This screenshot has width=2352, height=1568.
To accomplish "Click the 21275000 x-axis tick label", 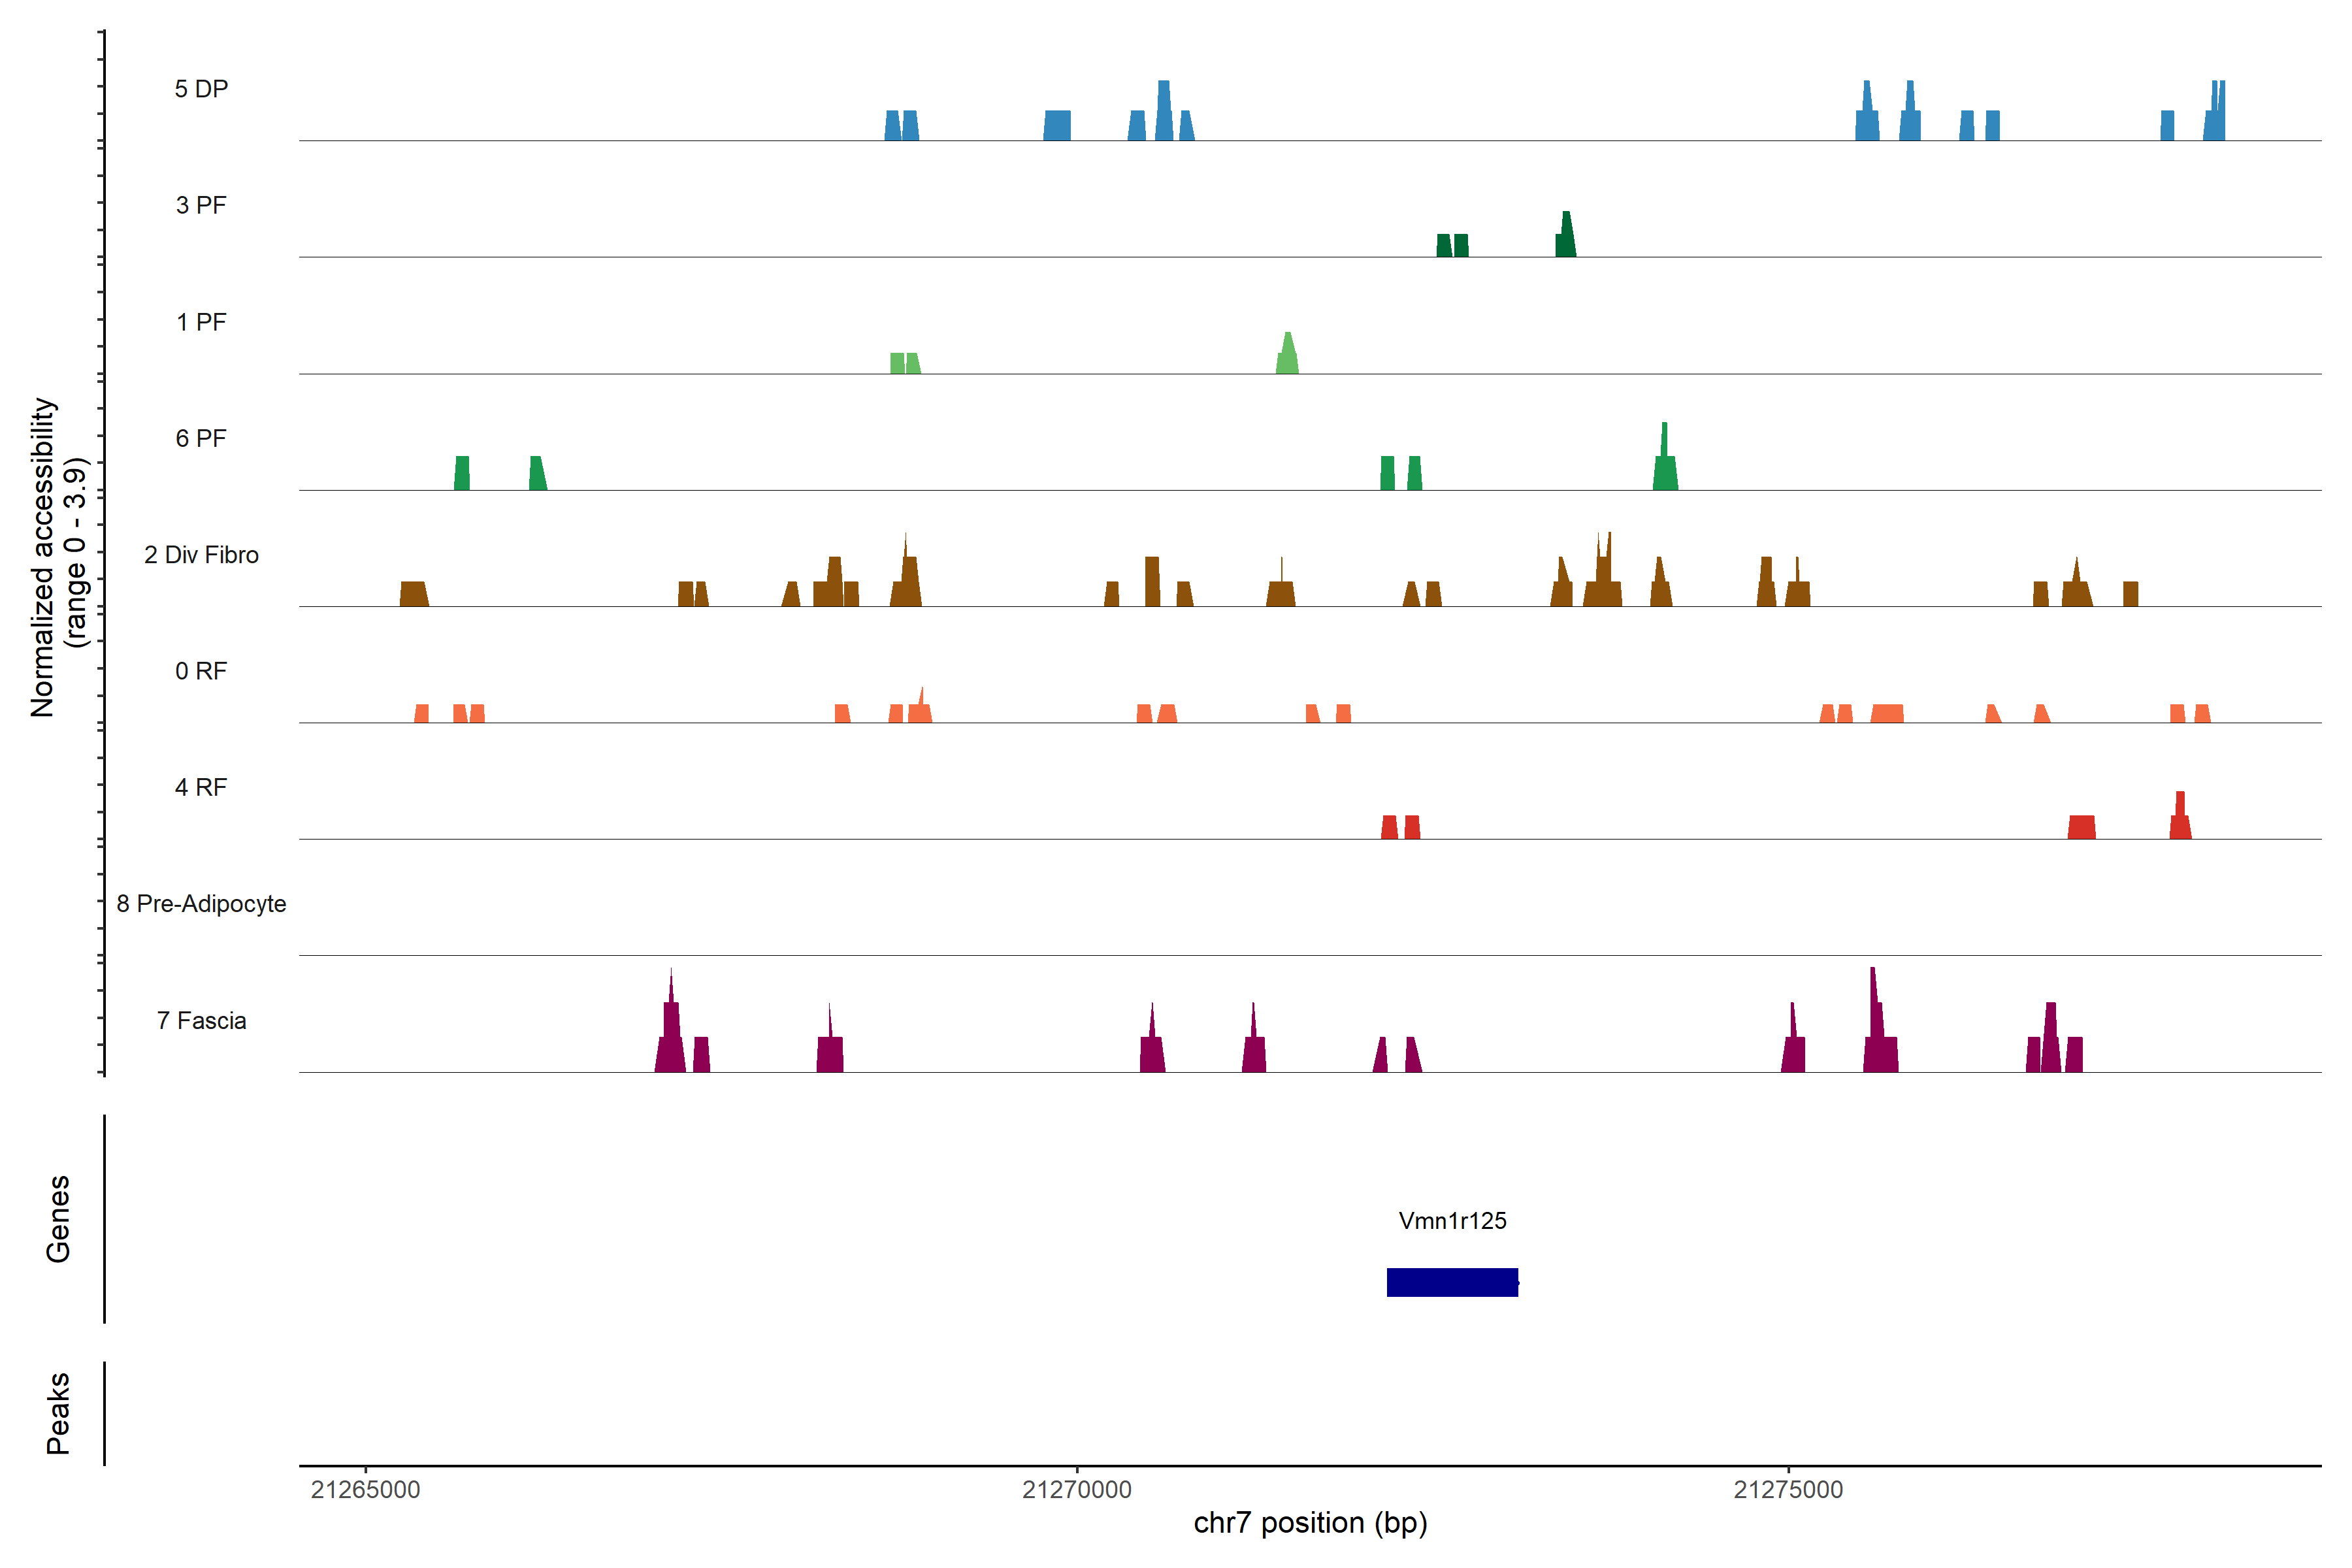I will 1788,1490.
